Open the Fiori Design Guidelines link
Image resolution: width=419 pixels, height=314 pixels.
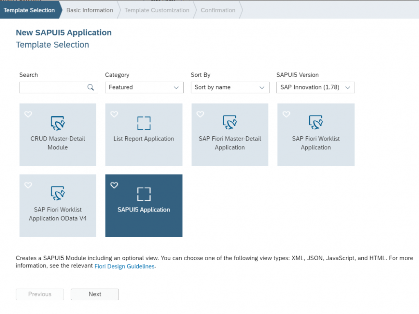click(x=124, y=266)
